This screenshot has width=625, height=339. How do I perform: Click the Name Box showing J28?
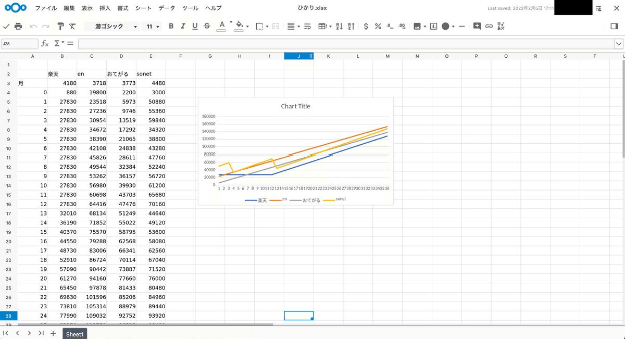click(20, 44)
